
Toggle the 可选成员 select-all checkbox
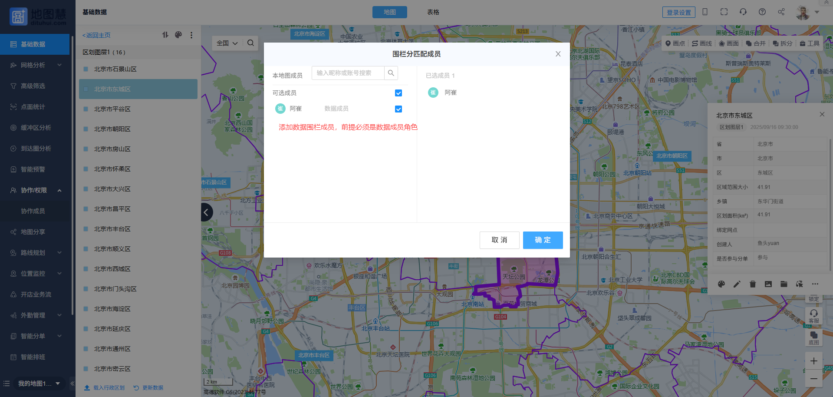pyautogui.click(x=398, y=93)
